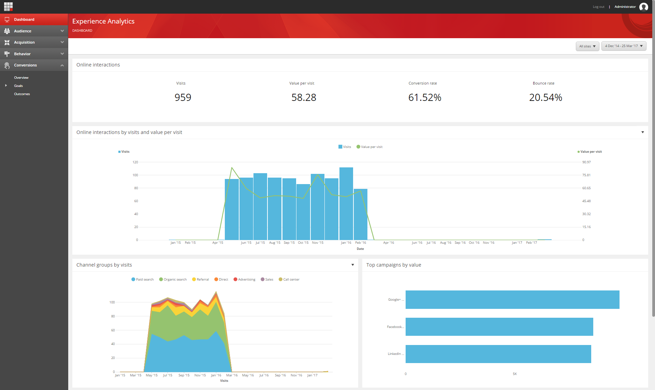Select the Overview menu item
Screen dimensions: 655x390
[21, 77]
